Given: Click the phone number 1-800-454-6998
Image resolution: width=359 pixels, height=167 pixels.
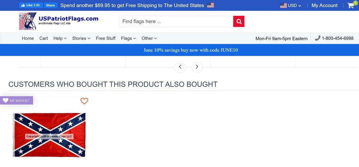Looking at the screenshot, I should point(337,38).
